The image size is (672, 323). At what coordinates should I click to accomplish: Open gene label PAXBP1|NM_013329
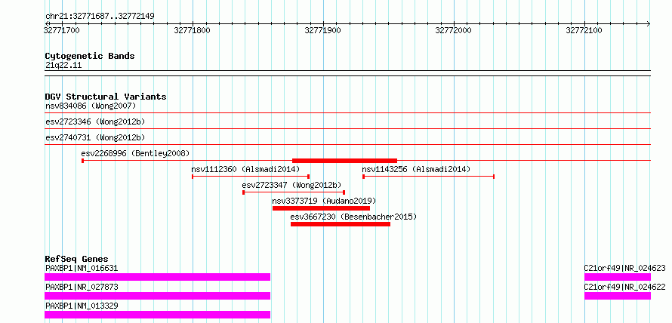pyautogui.click(x=82, y=306)
